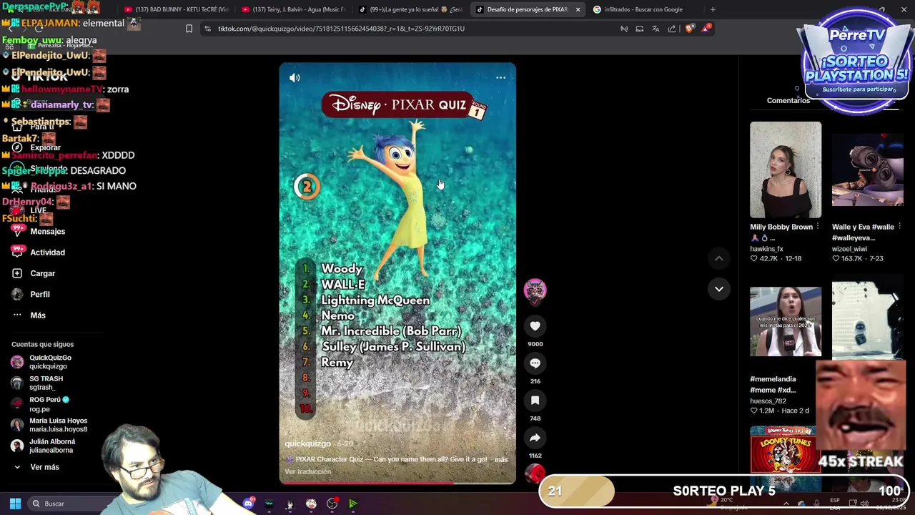Image resolution: width=915 pixels, height=515 pixels.
Task: Go to the Perfil page
Action: pos(40,294)
